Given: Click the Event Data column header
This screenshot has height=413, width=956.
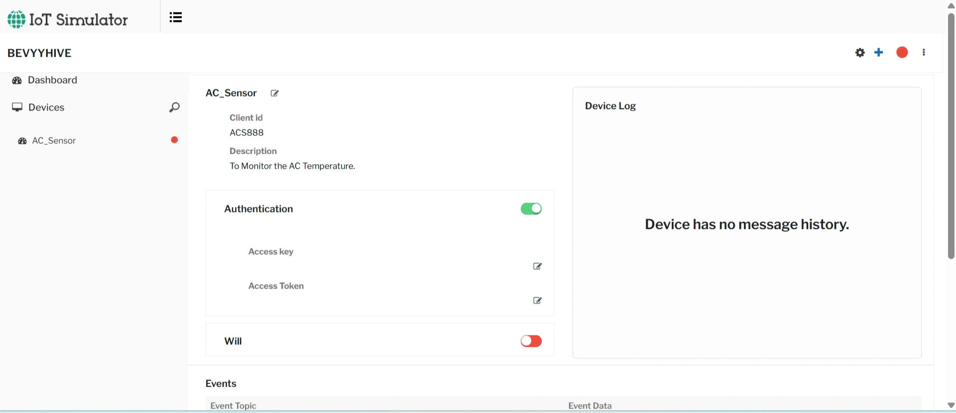Looking at the screenshot, I should pos(590,406).
